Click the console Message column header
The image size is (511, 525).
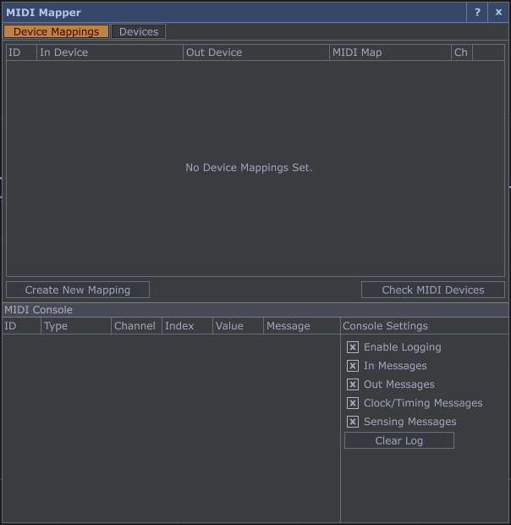[x=300, y=326]
